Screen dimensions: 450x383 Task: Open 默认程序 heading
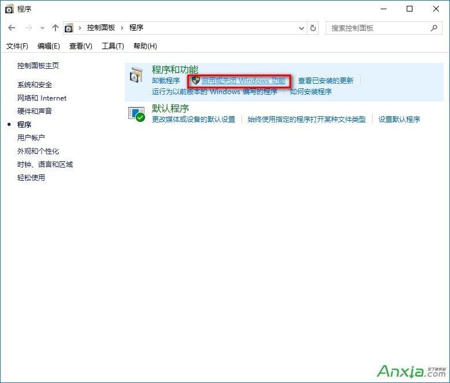(x=170, y=109)
